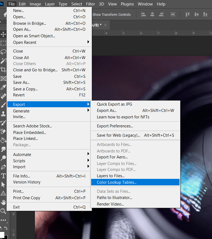This screenshot has width=212, height=239.
Task: Open Version History
Action: point(49,182)
